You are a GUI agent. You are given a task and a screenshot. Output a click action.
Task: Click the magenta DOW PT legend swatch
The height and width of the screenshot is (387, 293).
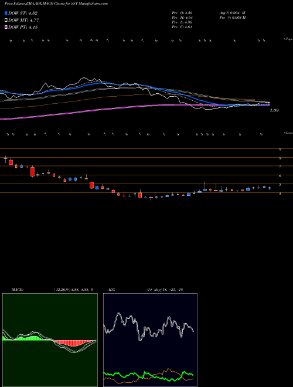(x=6, y=27)
